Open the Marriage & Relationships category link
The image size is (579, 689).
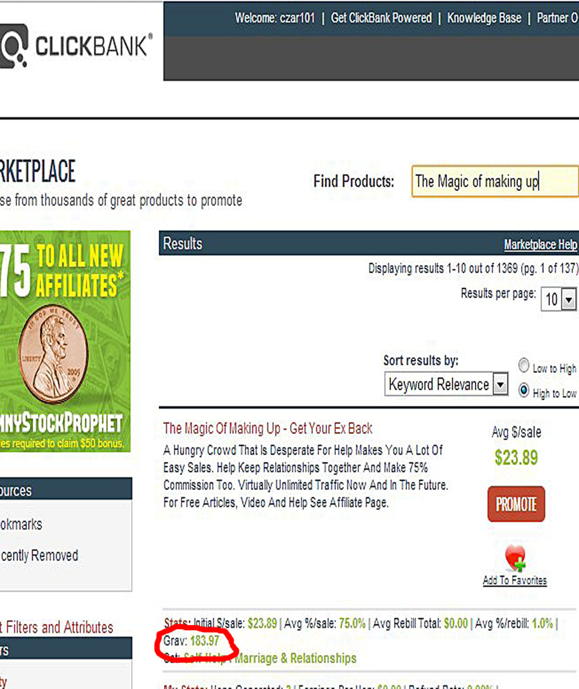click(296, 658)
